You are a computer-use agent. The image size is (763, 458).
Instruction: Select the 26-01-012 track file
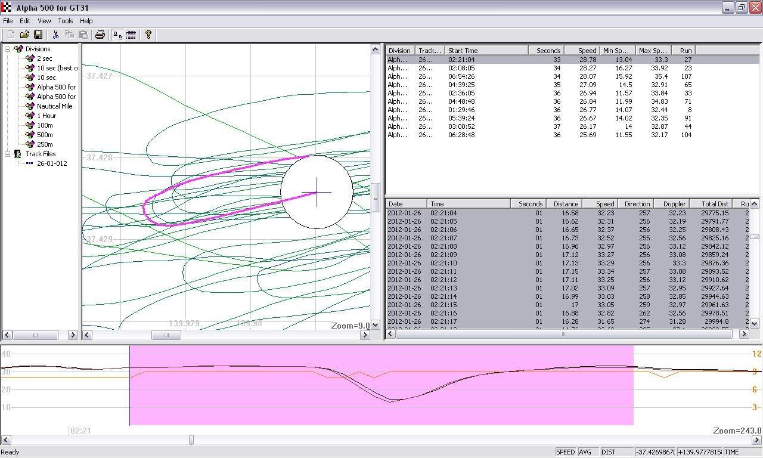52,163
